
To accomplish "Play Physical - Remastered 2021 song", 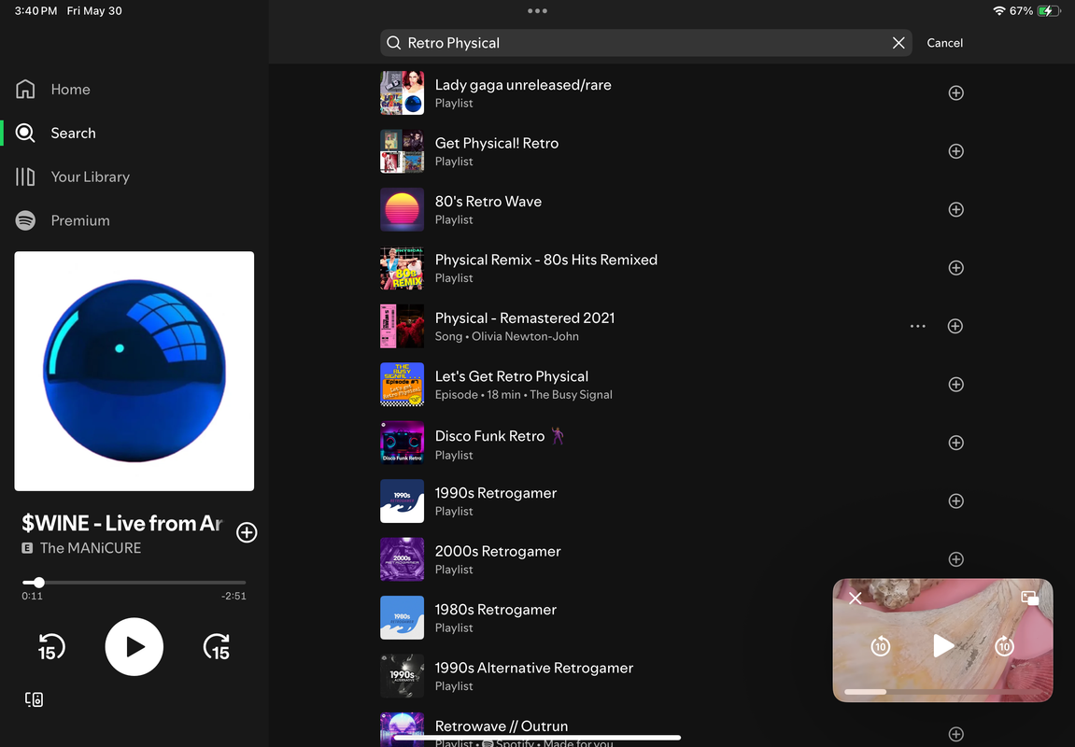I will coord(672,326).
